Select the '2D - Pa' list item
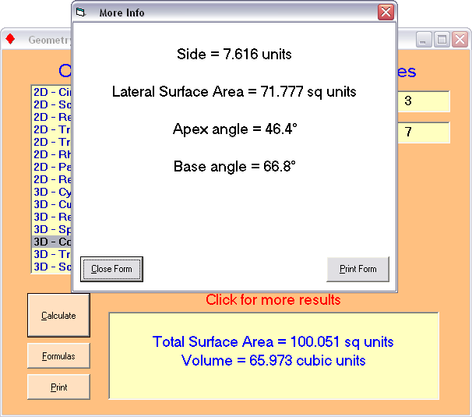472x417 pixels. 51,167
